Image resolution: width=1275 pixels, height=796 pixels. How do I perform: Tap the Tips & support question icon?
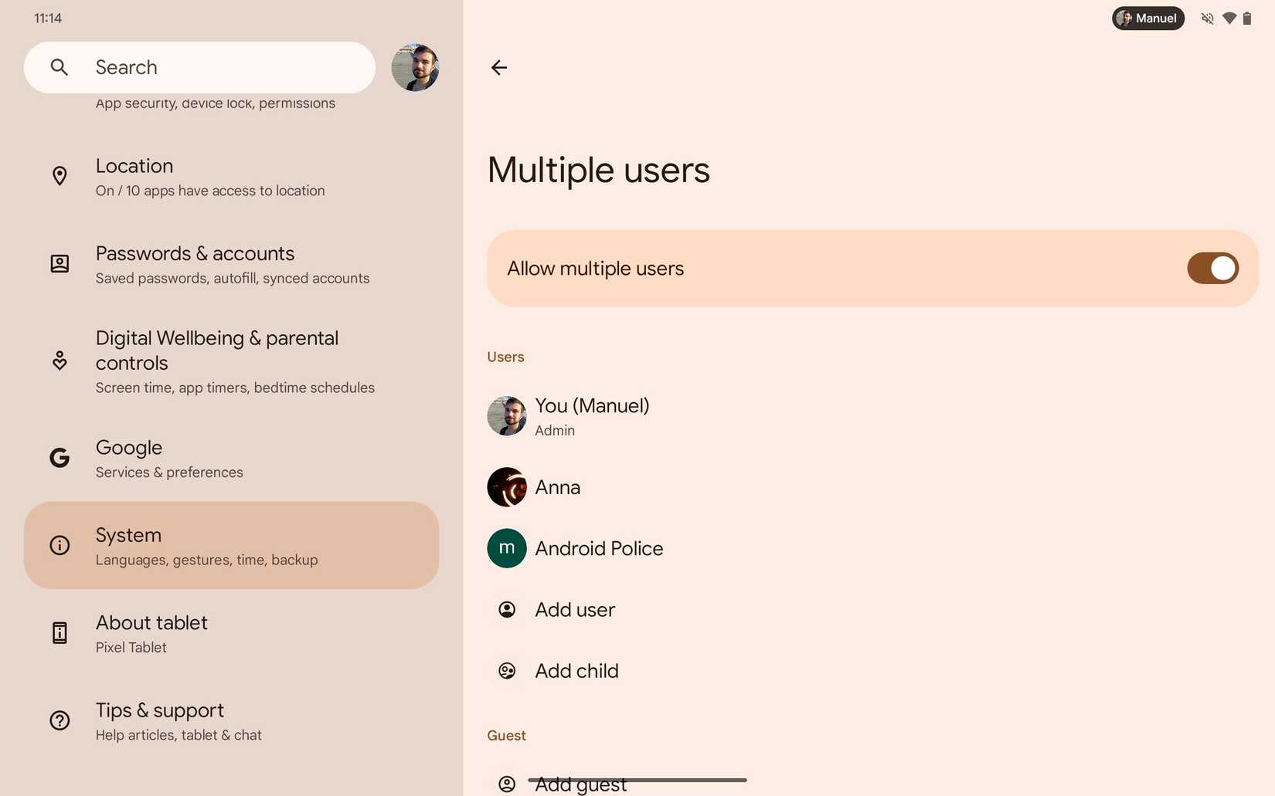[59, 720]
